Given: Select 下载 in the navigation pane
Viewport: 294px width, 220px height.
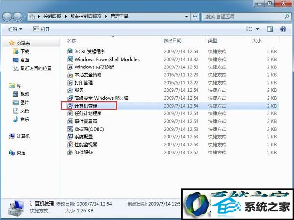Looking at the screenshot, I should (25, 51).
